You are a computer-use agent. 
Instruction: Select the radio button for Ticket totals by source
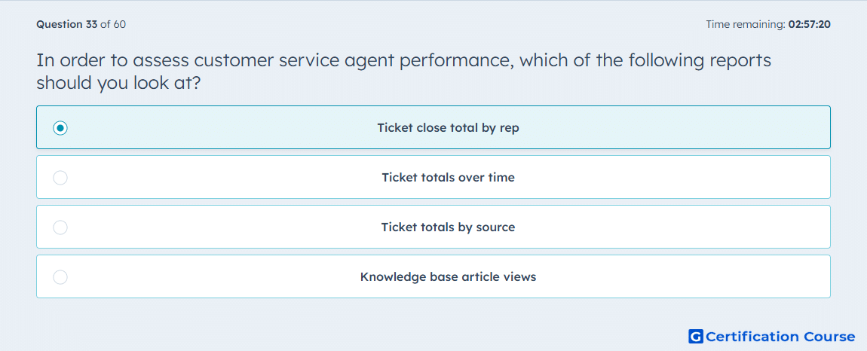60,227
